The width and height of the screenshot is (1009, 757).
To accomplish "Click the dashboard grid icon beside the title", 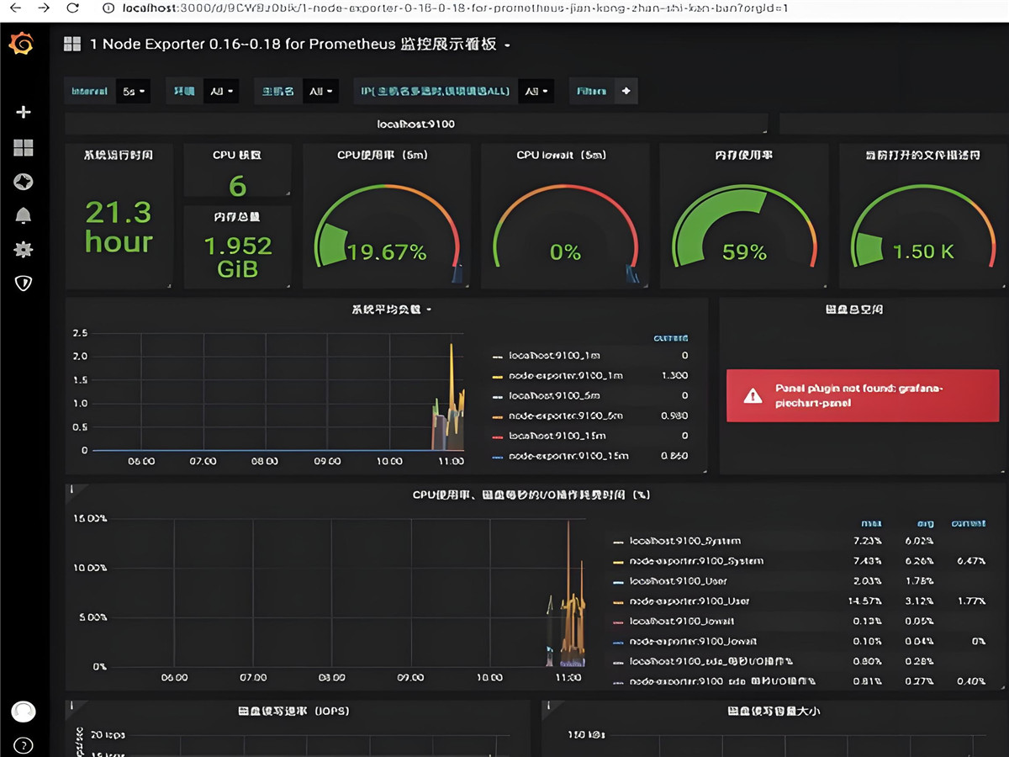I will [72, 44].
